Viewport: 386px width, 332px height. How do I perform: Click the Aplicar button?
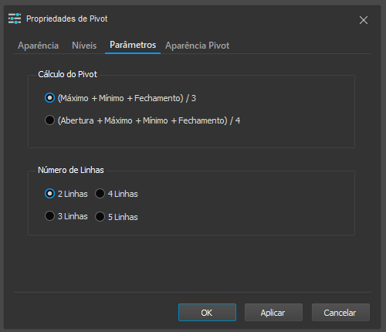tap(273, 313)
